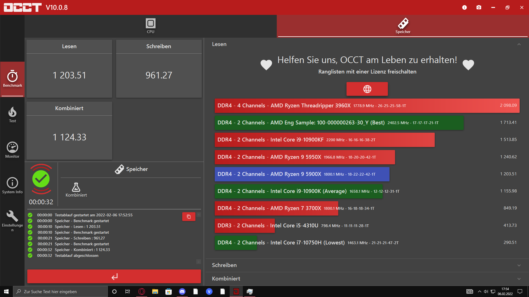The height and width of the screenshot is (297, 529).
Task: Click the 2 098.09 score value
Action: coord(508,105)
